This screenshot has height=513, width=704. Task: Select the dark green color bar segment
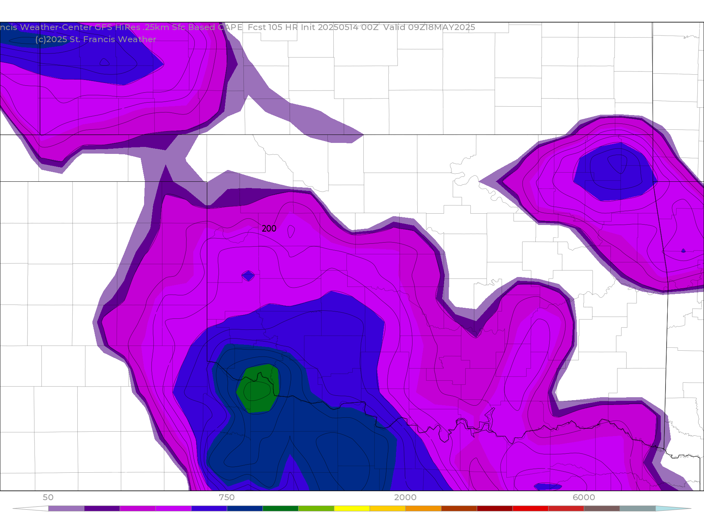pyautogui.click(x=280, y=509)
